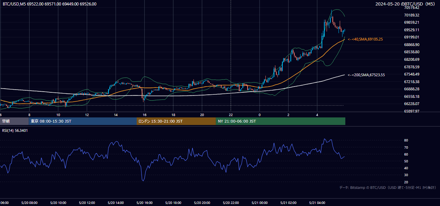
Task: Pick the 68868.90 price label
Action: 412,45
